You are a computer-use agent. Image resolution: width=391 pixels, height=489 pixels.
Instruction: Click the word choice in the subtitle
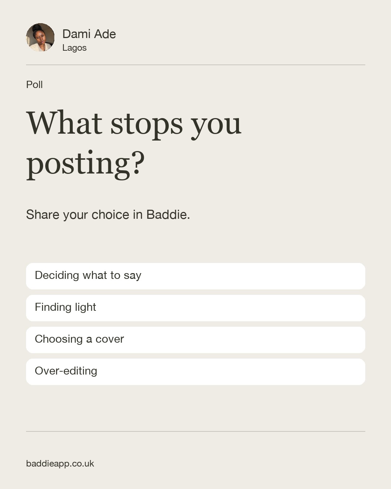tap(110, 214)
